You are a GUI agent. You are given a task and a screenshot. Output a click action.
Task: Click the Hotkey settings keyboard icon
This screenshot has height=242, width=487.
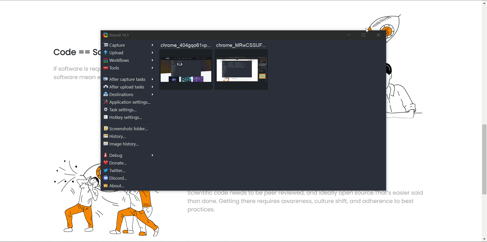[106, 117]
